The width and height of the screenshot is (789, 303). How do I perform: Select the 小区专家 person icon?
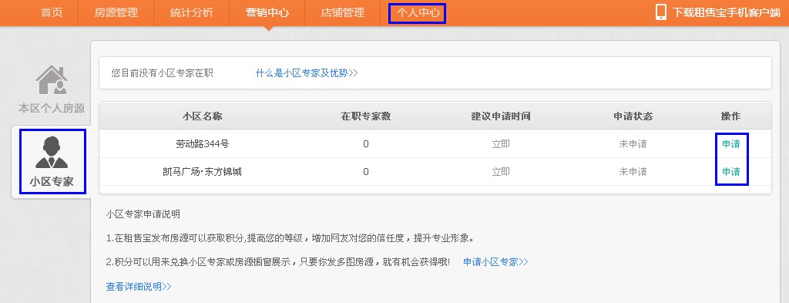pos(52,153)
